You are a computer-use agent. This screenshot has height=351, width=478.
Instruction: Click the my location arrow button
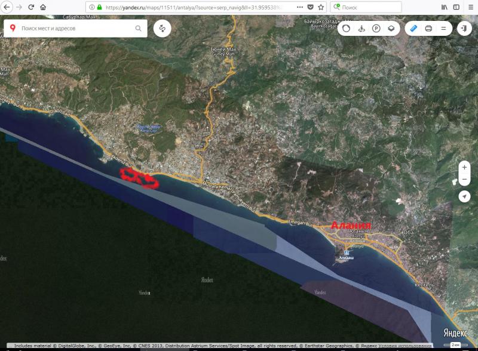tap(464, 196)
